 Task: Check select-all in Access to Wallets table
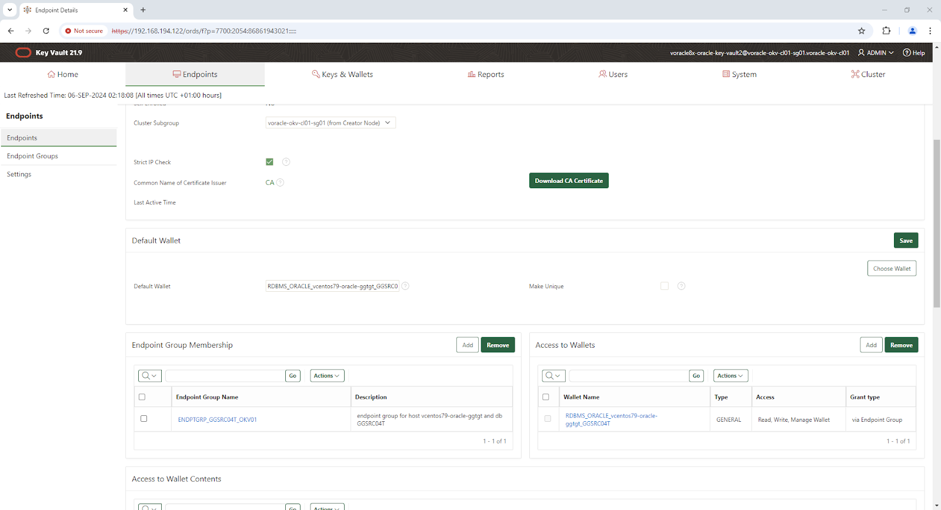pos(546,397)
